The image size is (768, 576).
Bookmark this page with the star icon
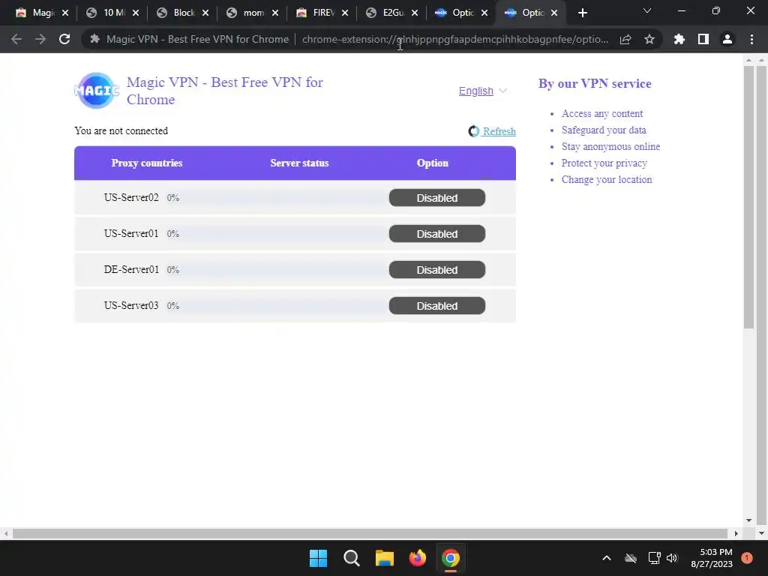click(649, 39)
